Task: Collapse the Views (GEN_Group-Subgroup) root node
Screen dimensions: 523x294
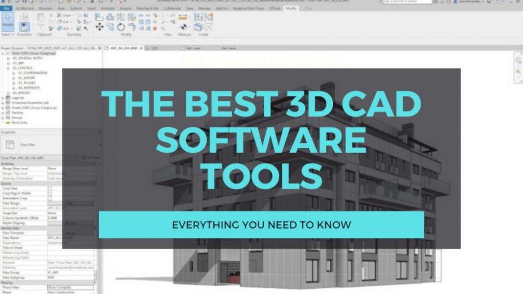Action: pos(2,54)
